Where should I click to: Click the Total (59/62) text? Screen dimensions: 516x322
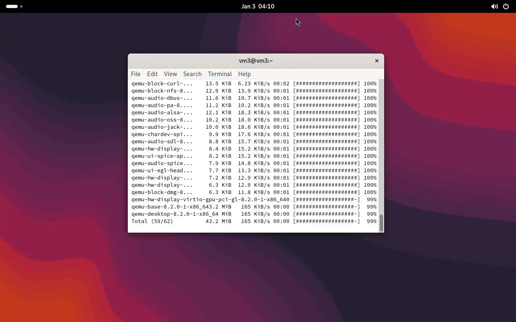tap(152, 221)
